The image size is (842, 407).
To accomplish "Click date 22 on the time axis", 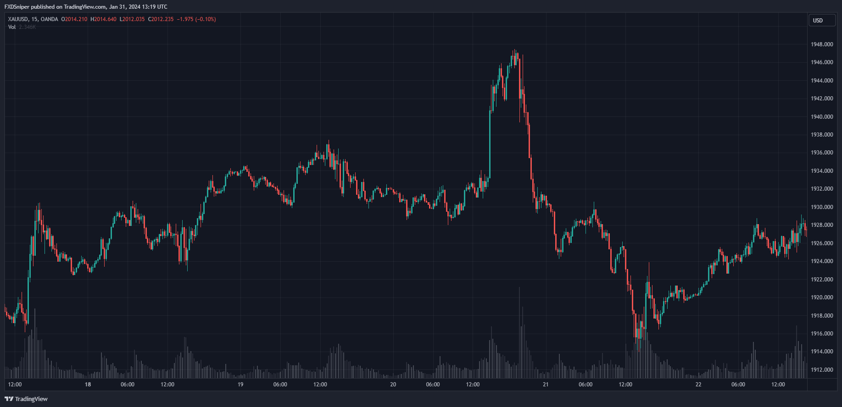I will point(698,385).
